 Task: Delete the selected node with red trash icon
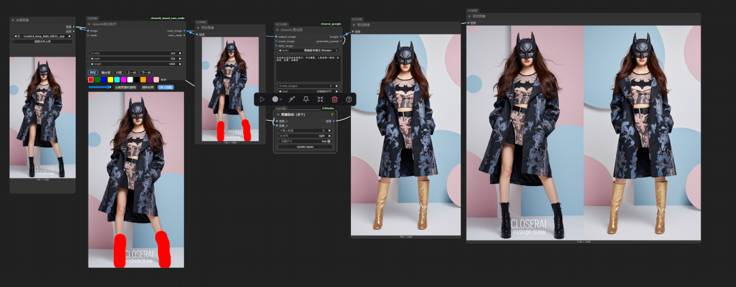click(335, 100)
